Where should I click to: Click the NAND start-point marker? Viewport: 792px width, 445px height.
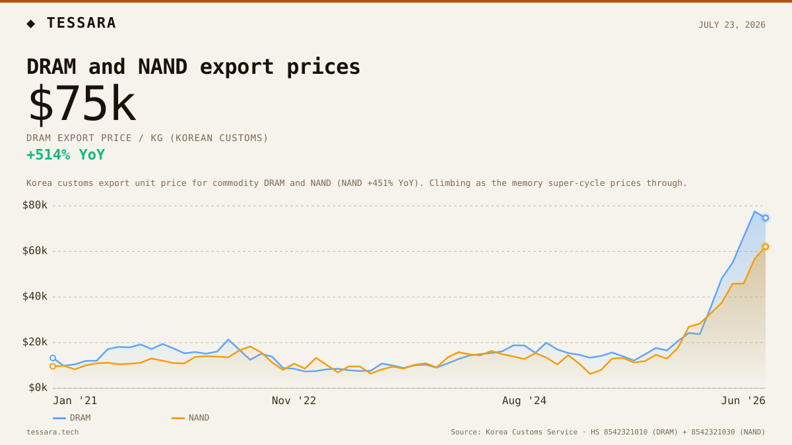click(x=53, y=367)
